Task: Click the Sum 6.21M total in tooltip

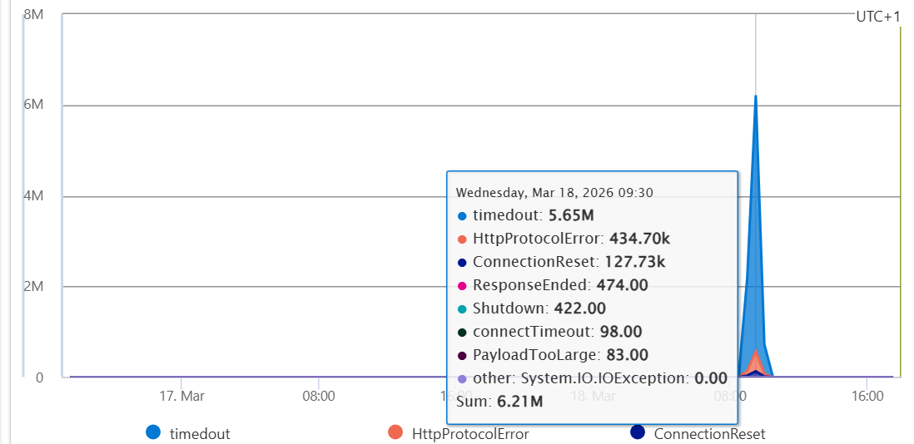Action: click(x=499, y=402)
